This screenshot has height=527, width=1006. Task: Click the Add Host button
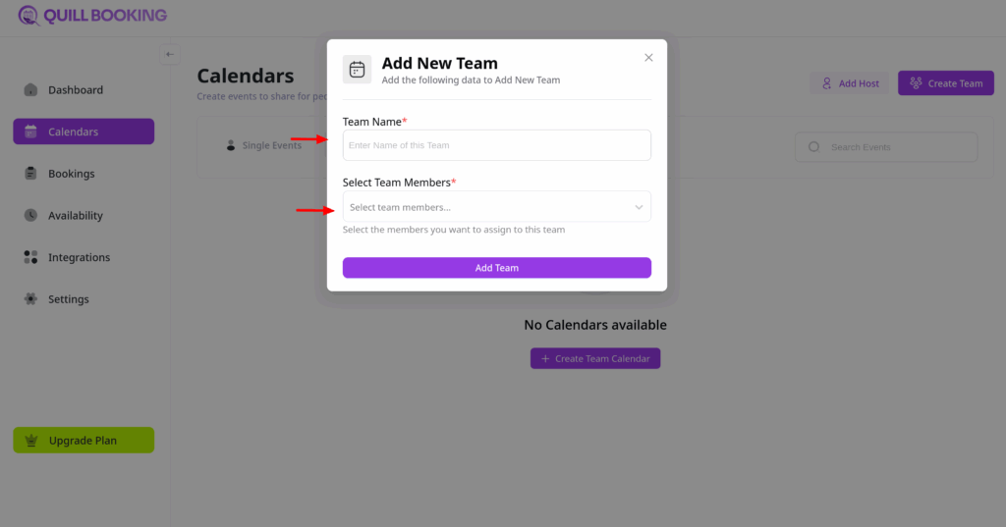coord(850,83)
